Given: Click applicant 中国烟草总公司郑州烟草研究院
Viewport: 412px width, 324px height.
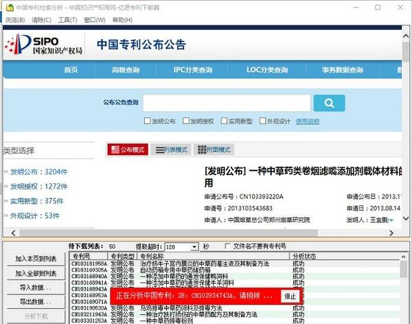Looking at the screenshot, I should [268, 220].
